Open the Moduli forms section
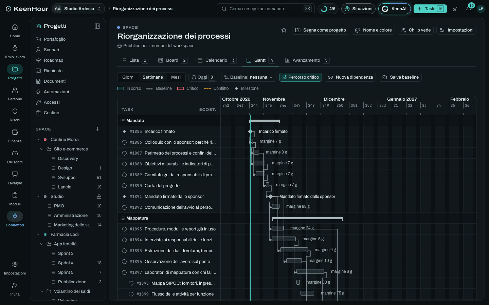 [15, 199]
